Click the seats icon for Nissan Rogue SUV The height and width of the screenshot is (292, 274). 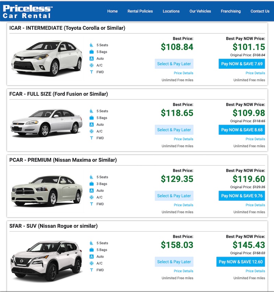point(91,243)
